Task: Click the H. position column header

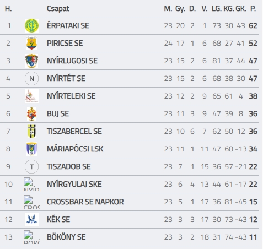Action: coord(8,8)
